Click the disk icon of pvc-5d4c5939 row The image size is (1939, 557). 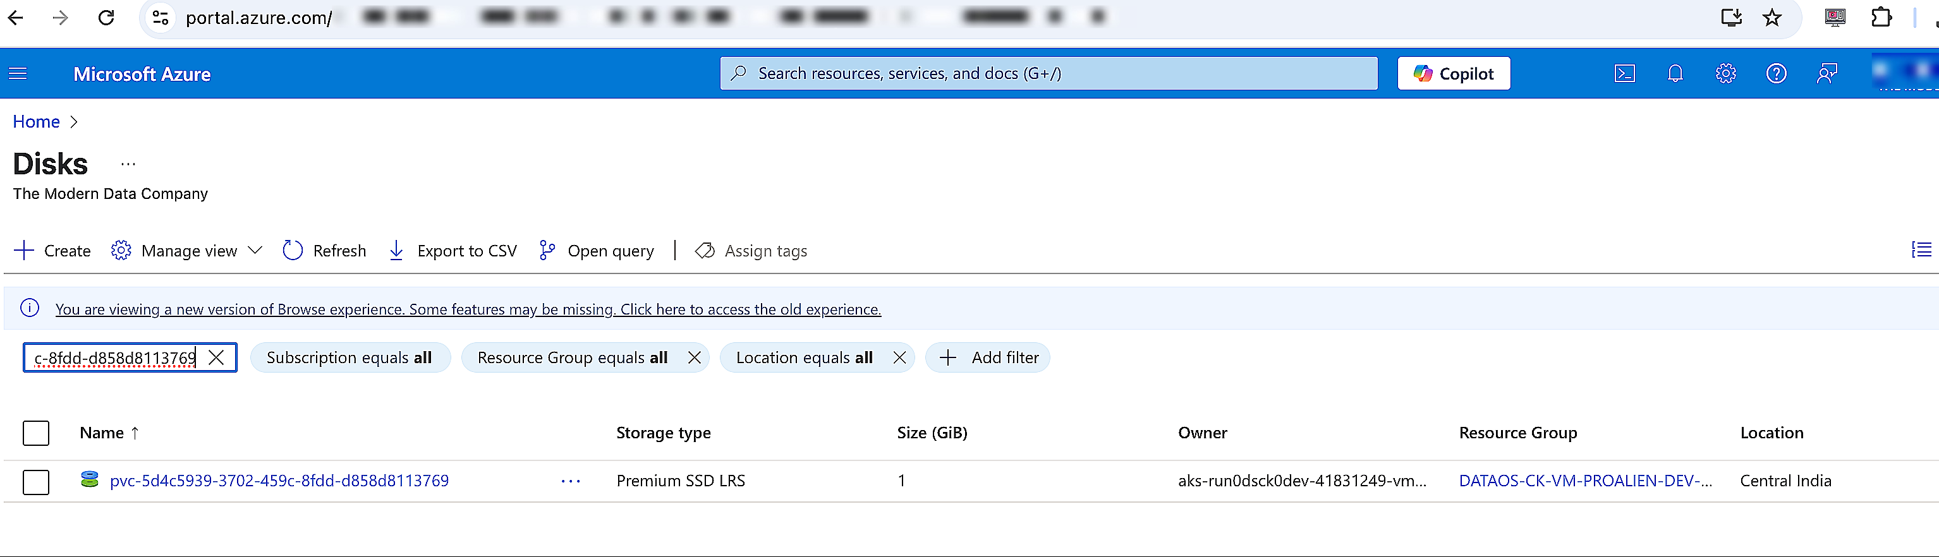click(x=90, y=479)
